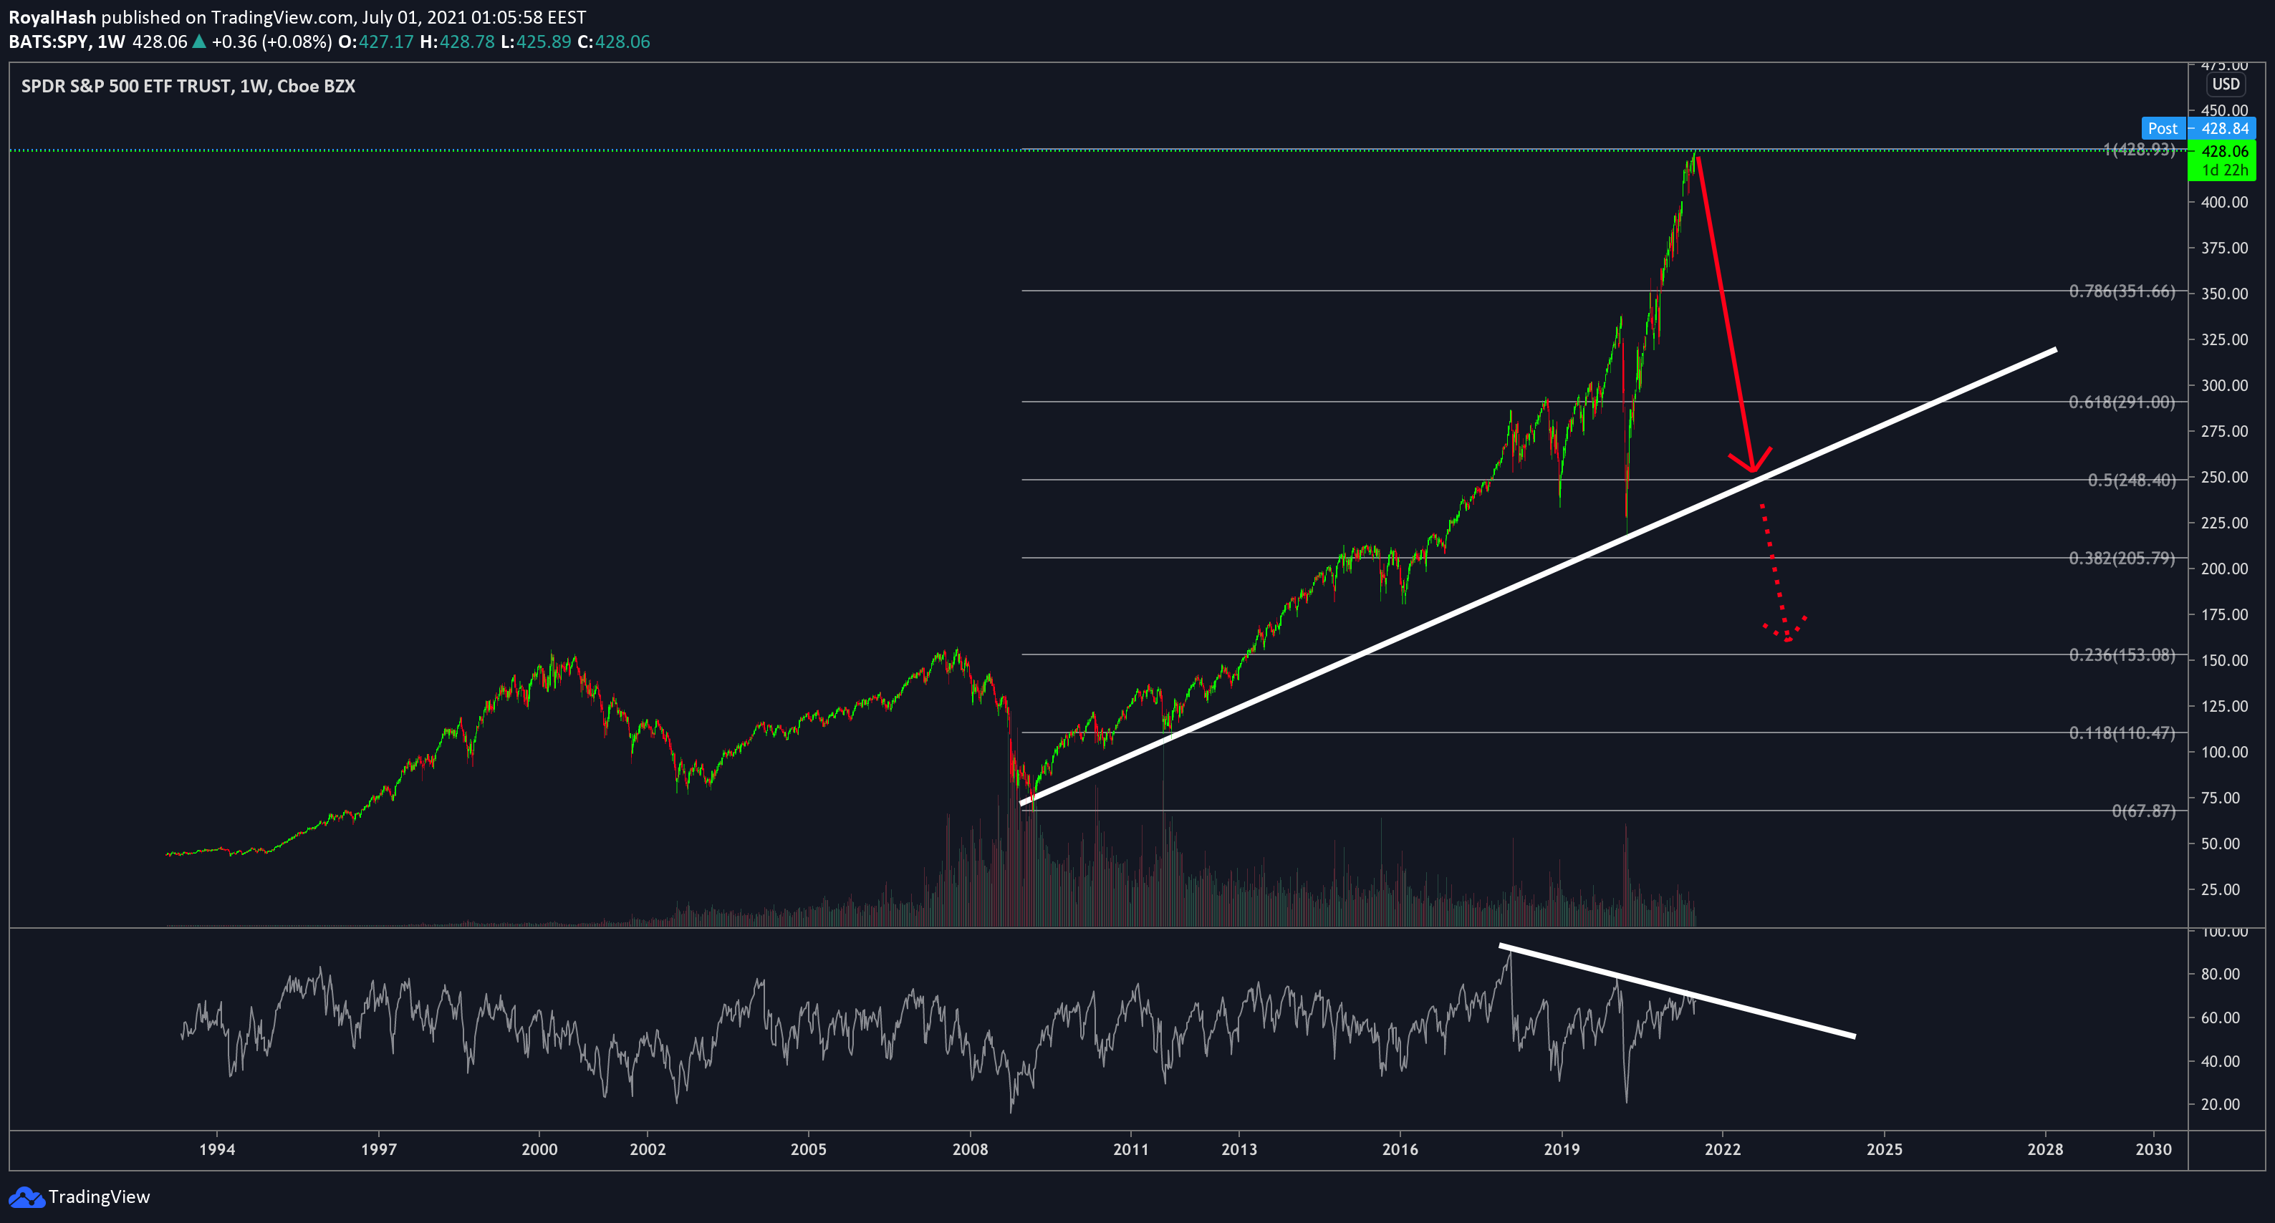Click the 2022 marker on time axis
The height and width of the screenshot is (1223, 2275).
1722,1149
